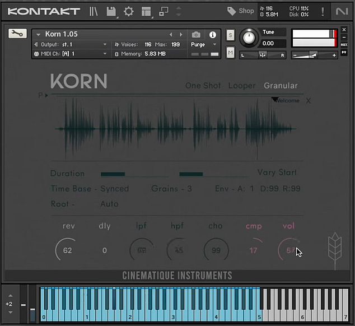Close the Welcome preset with X
Screen dimensions: 355x326
click(309, 101)
